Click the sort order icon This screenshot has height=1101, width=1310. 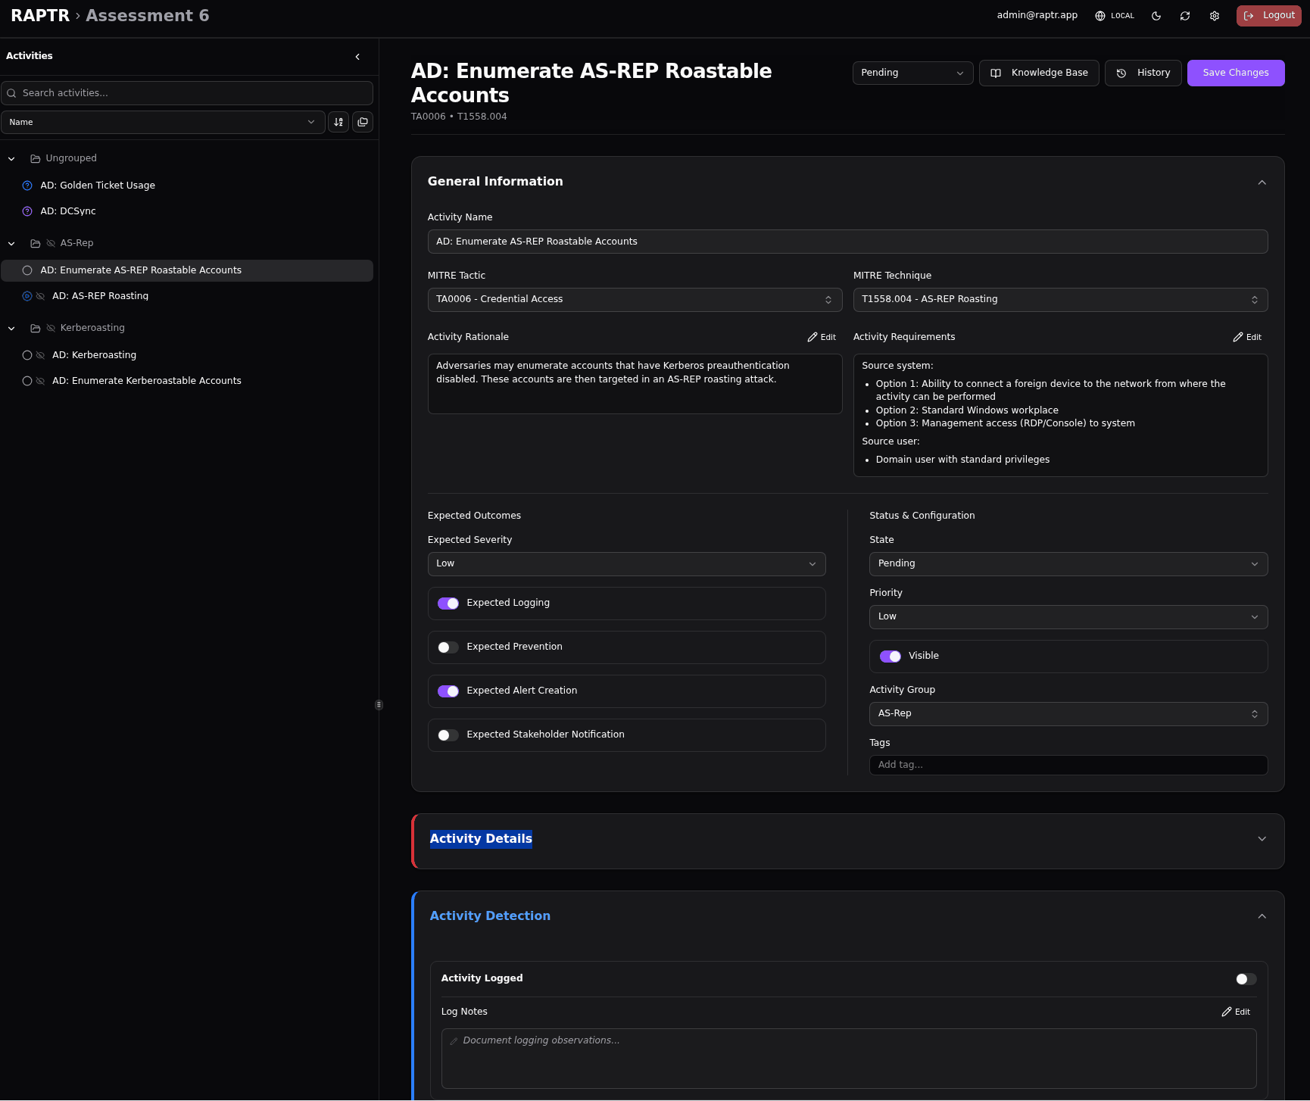[338, 122]
